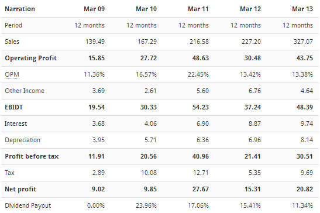The image size is (320, 213).
Task: Click the Other Income row label
Action: click(25, 91)
